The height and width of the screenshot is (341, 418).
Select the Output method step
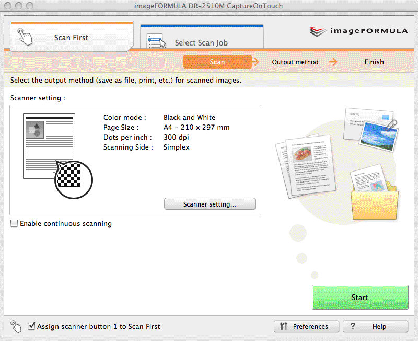click(x=295, y=62)
